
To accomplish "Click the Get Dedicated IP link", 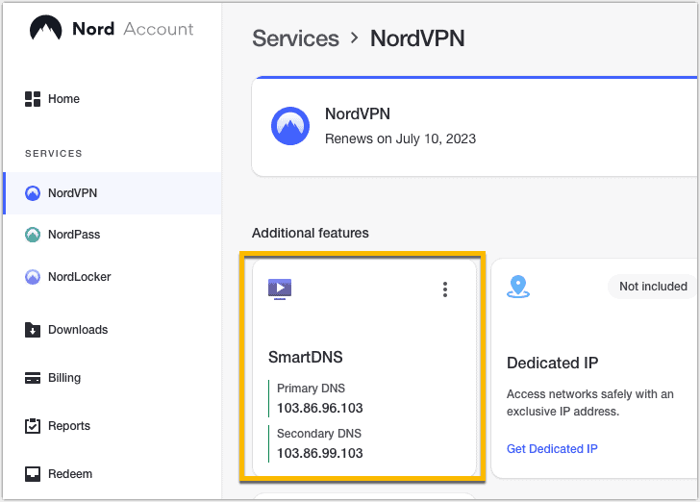I will coord(552,449).
